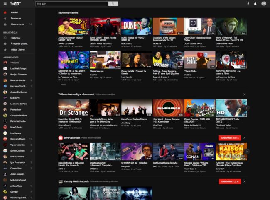Viewport: 270px width, 200px height.
Task: Open THE DARK TOWER Trailer title
Action: [228, 120]
